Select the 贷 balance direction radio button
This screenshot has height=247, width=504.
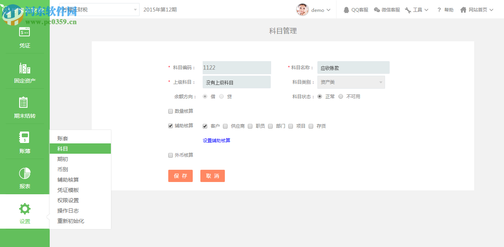221,96
